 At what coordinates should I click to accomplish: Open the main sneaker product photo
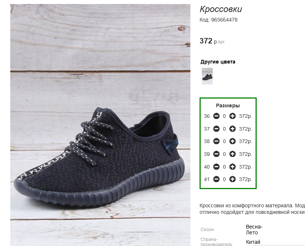pos(100,125)
